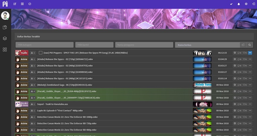Open more options for Sayuri - Tsuki to Hanataba
This screenshot has height=136, width=257.
tap(250, 104)
